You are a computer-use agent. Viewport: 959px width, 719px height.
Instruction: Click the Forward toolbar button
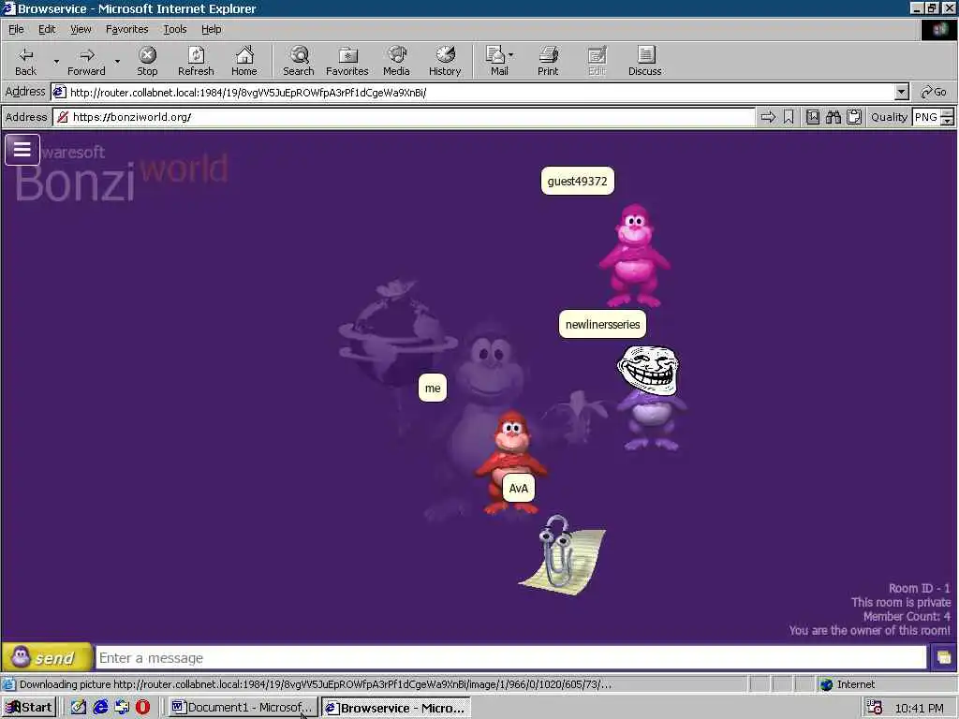[86, 61]
